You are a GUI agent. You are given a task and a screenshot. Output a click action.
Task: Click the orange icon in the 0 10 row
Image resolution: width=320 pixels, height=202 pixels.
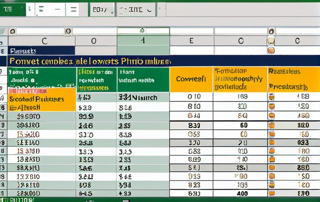tap(272, 97)
